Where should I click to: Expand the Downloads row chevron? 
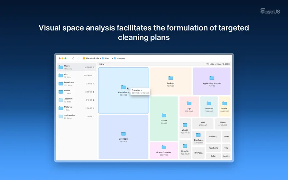(94, 83)
